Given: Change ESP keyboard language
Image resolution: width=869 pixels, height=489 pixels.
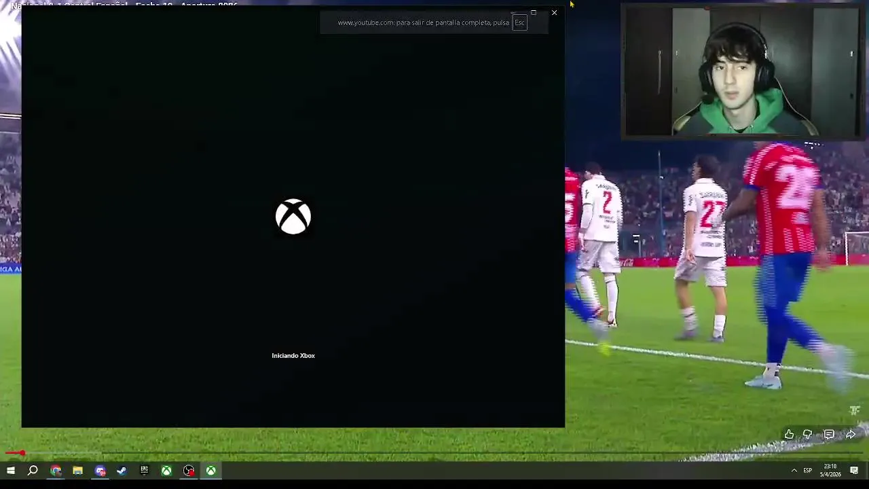Looking at the screenshot, I should pos(808,470).
